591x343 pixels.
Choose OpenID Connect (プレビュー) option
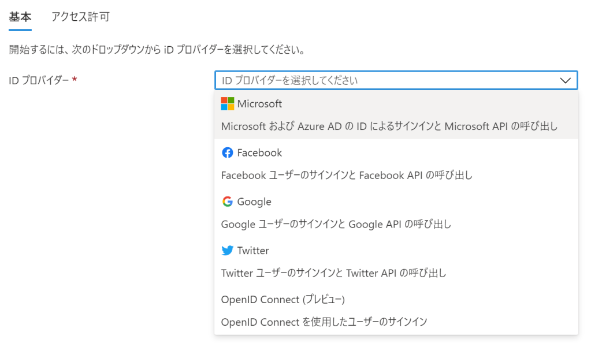point(283,300)
